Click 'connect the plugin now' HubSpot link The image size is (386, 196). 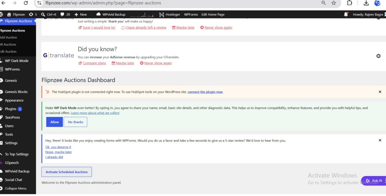pyautogui.click(x=205, y=92)
